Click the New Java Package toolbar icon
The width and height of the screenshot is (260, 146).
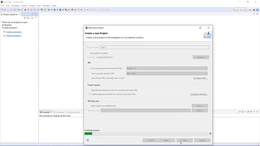(x=72, y=10)
